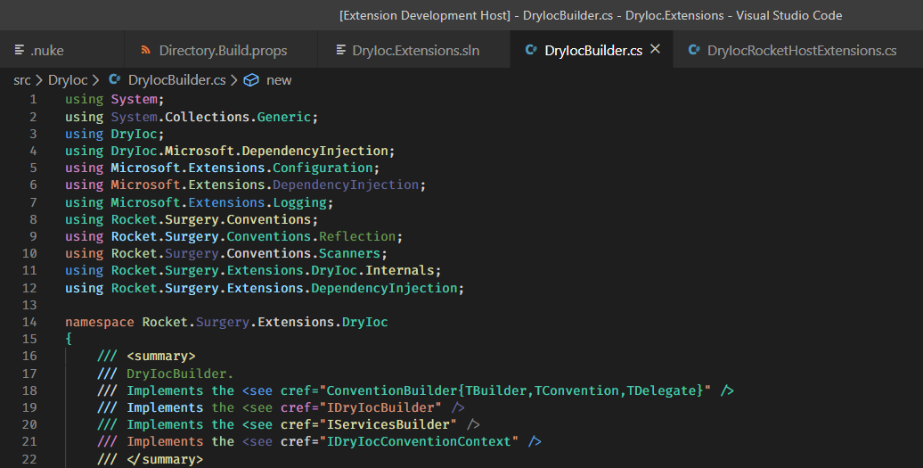This screenshot has height=468, width=923.
Task: Click the chevron after 'DryIocBuilder.cs' in breadcrumb
Action: [x=233, y=80]
